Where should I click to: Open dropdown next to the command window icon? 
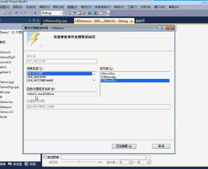[105, 13]
